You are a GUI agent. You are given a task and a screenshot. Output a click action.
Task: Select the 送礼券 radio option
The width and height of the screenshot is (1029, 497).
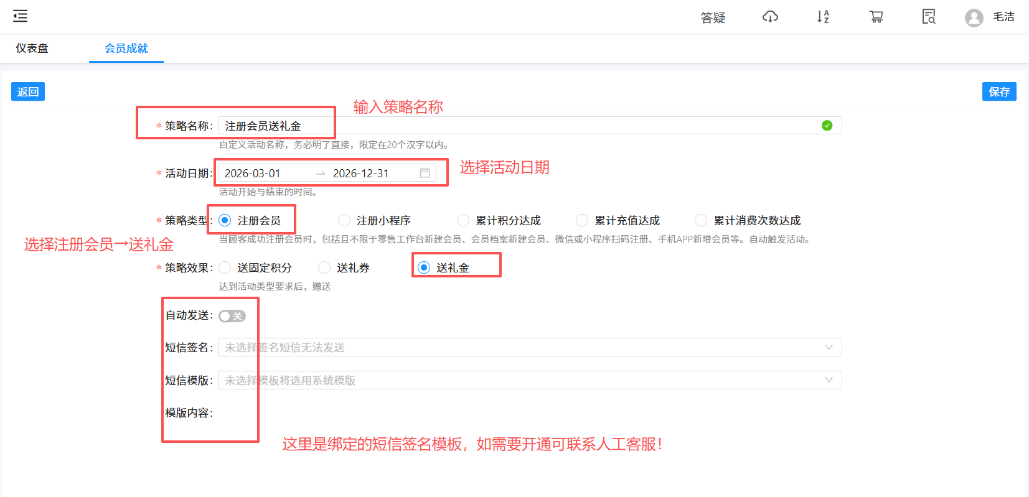(x=324, y=267)
